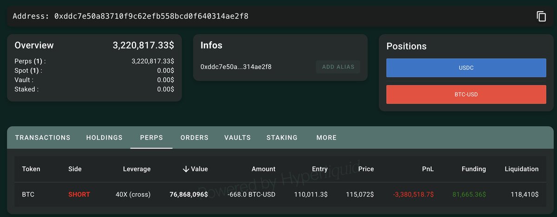The height and width of the screenshot is (217, 557).
Task: Copy the wallet address with copy icon
Action: [541, 17]
